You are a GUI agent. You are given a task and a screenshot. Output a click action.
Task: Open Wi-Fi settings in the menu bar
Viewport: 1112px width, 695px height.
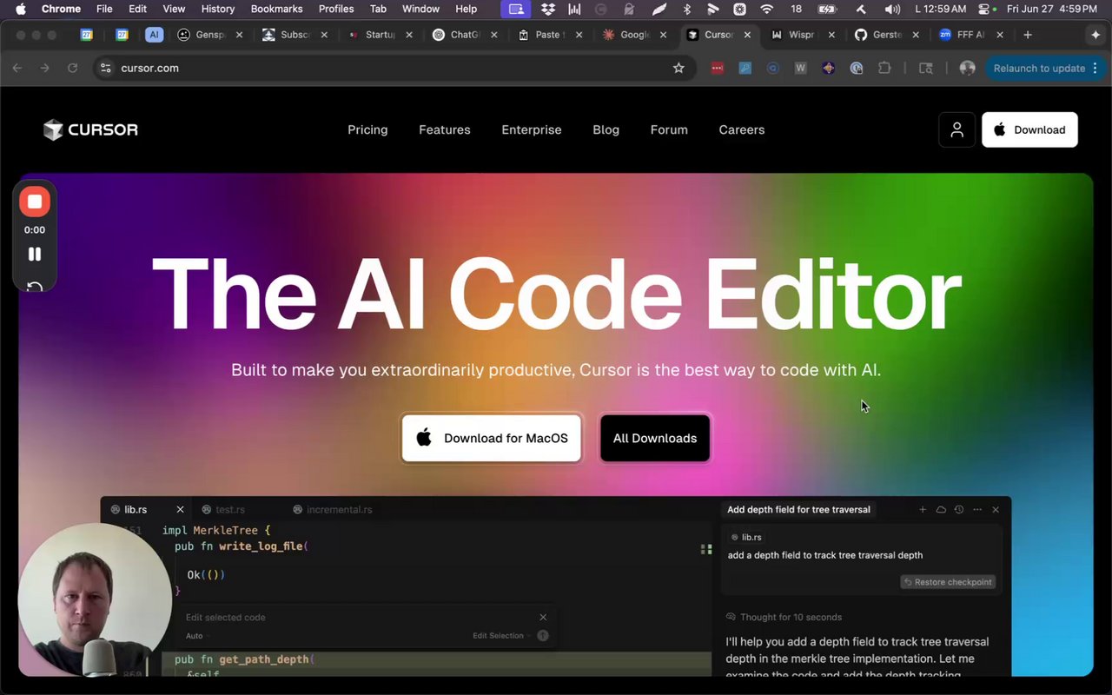click(x=766, y=9)
